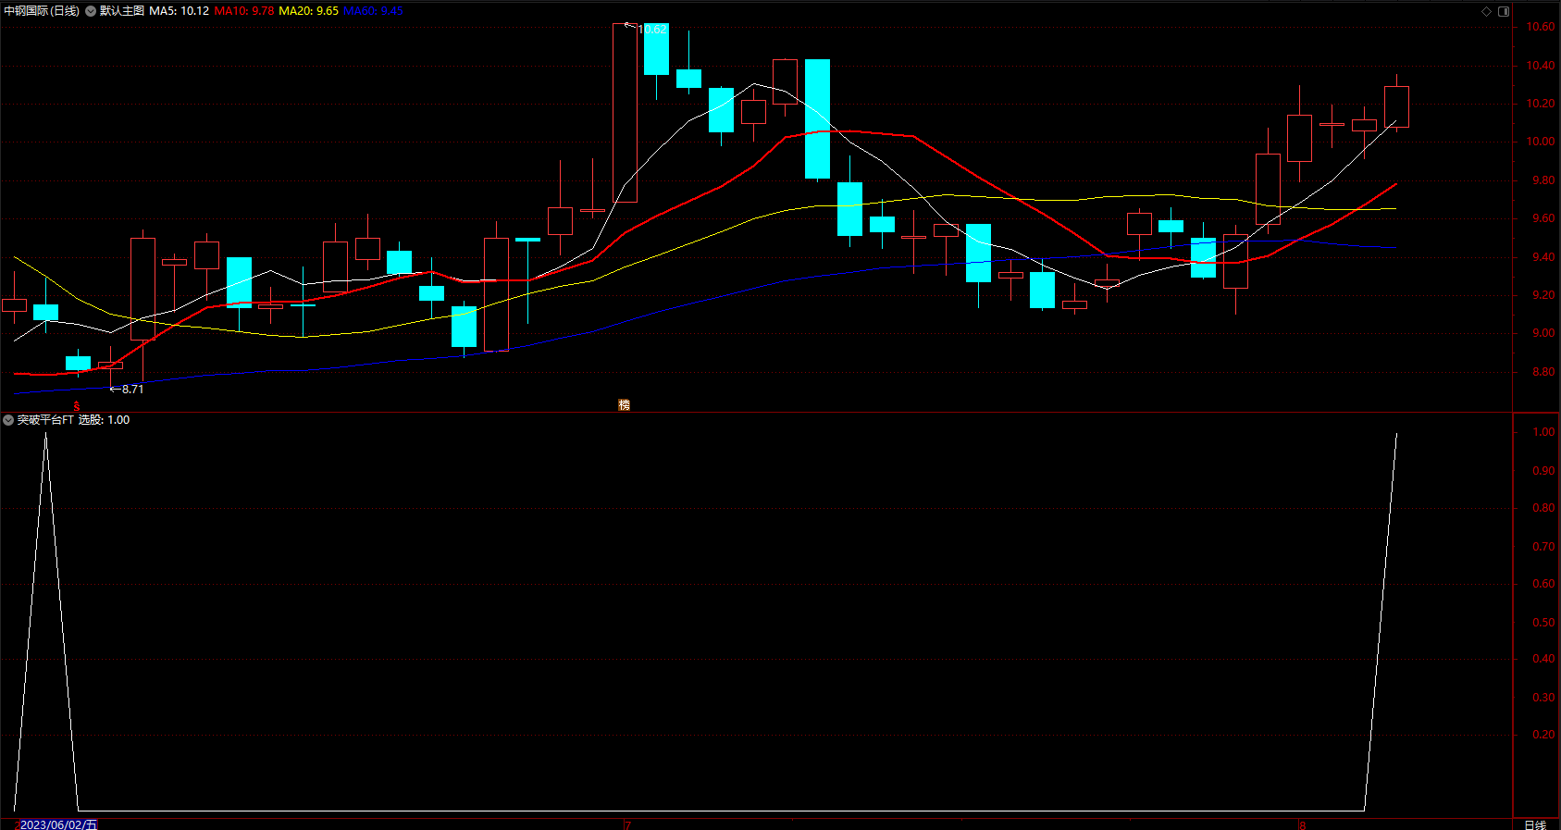
Task: Click the yellow MA20: 9.65 label
Action: 309,11
